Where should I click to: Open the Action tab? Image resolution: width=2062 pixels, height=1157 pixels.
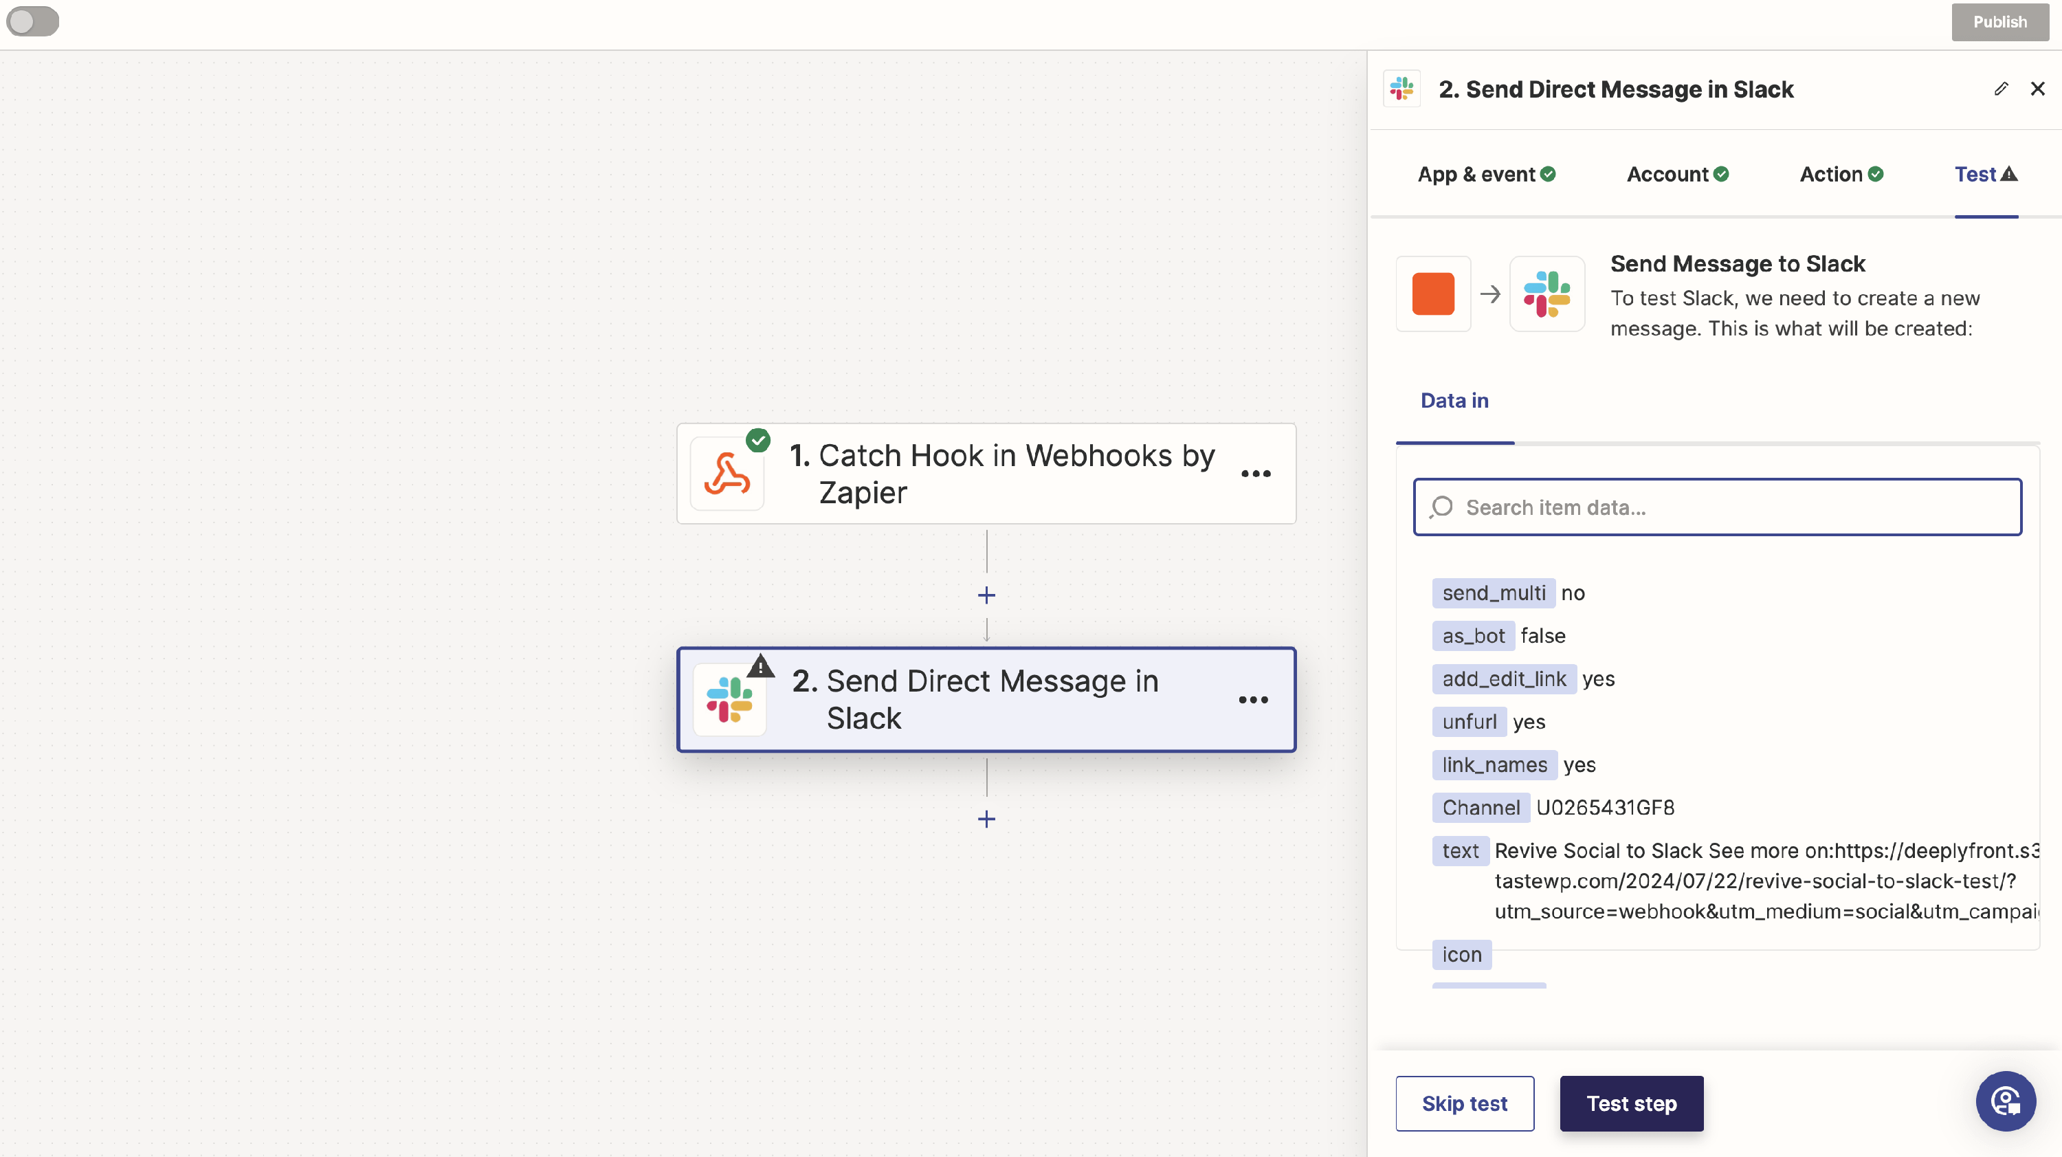click(x=1840, y=175)
